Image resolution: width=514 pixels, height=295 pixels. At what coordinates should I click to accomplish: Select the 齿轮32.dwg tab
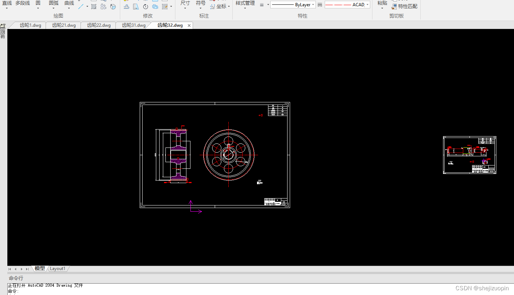pos(170,25)
